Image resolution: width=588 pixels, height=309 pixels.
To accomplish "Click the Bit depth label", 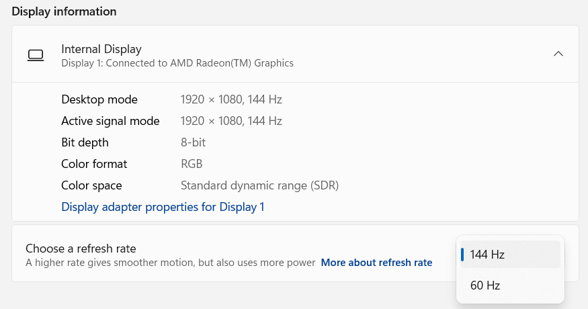I will point(85,142).
